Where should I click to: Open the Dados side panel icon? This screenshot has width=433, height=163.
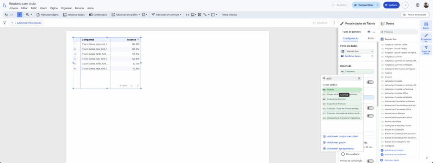[x=426, y=26]
